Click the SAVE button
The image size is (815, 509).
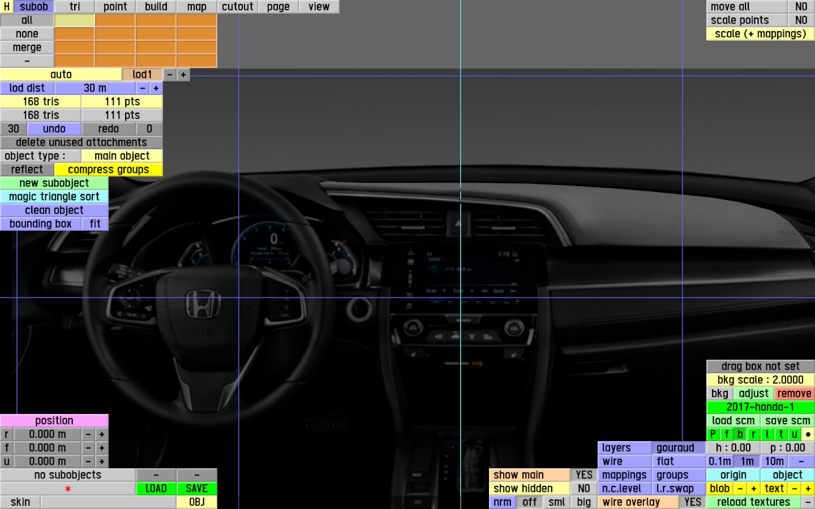(x=197, y=489)
